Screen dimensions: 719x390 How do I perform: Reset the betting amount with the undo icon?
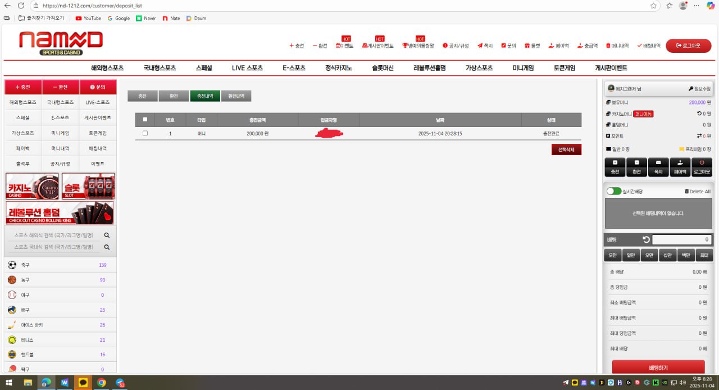click(x=646, y=240)
